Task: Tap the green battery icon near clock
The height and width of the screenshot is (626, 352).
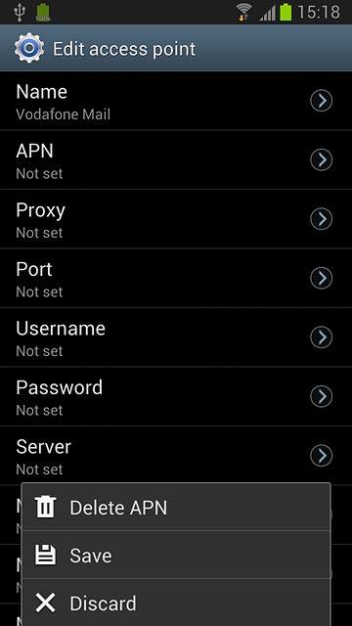Action: (286, 12)
